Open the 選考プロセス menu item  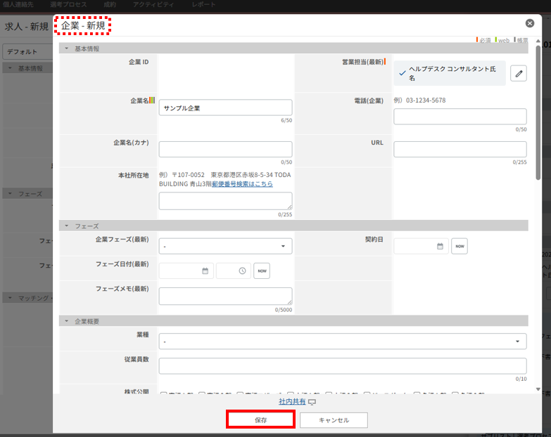[68, 5]
